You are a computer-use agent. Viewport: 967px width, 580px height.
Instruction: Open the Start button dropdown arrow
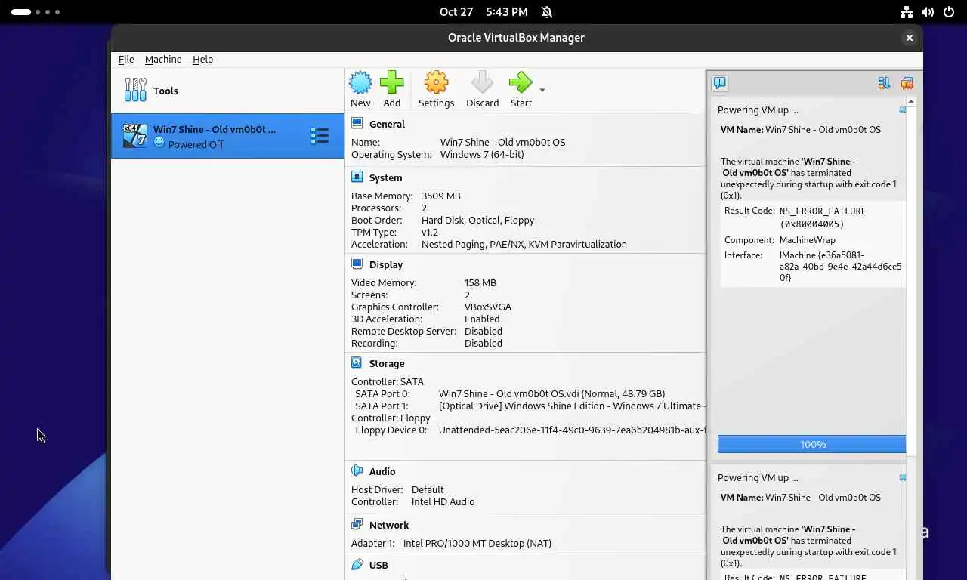(542, 90)
